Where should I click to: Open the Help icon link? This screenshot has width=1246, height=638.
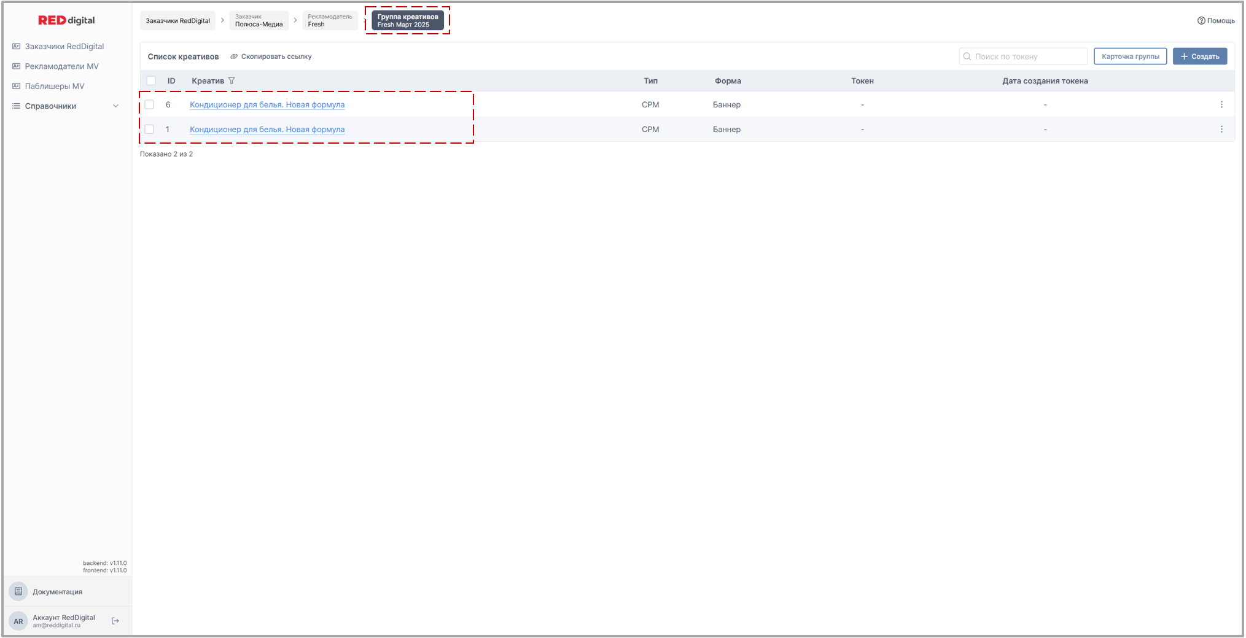(1201, 21)
